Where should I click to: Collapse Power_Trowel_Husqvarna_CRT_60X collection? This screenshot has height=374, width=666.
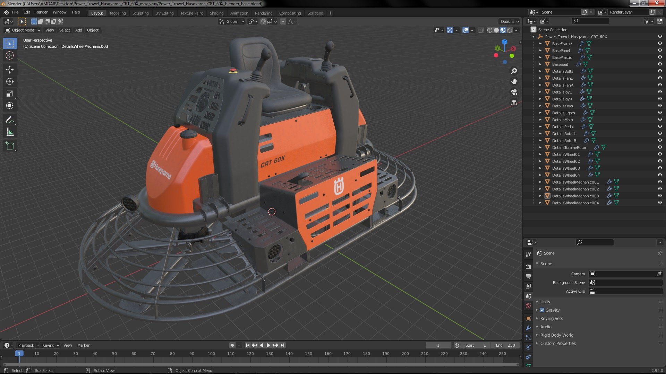[533, 36]
